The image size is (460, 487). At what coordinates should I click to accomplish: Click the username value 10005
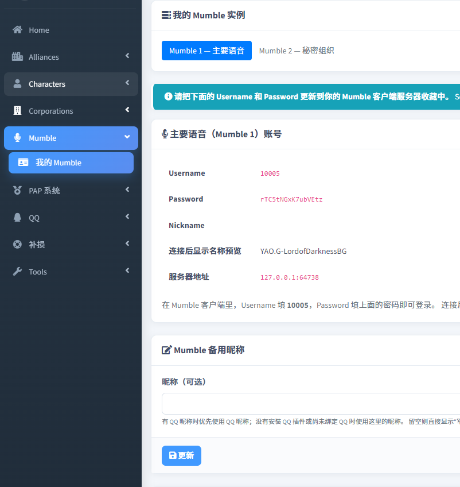pos(270,173)
